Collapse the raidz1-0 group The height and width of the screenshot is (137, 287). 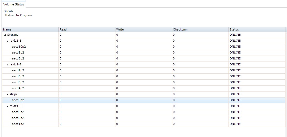pyautogui.click(x=8, y=106)
